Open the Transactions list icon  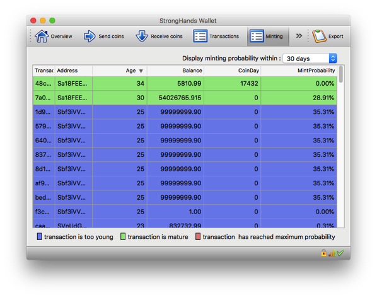point(200,37)
